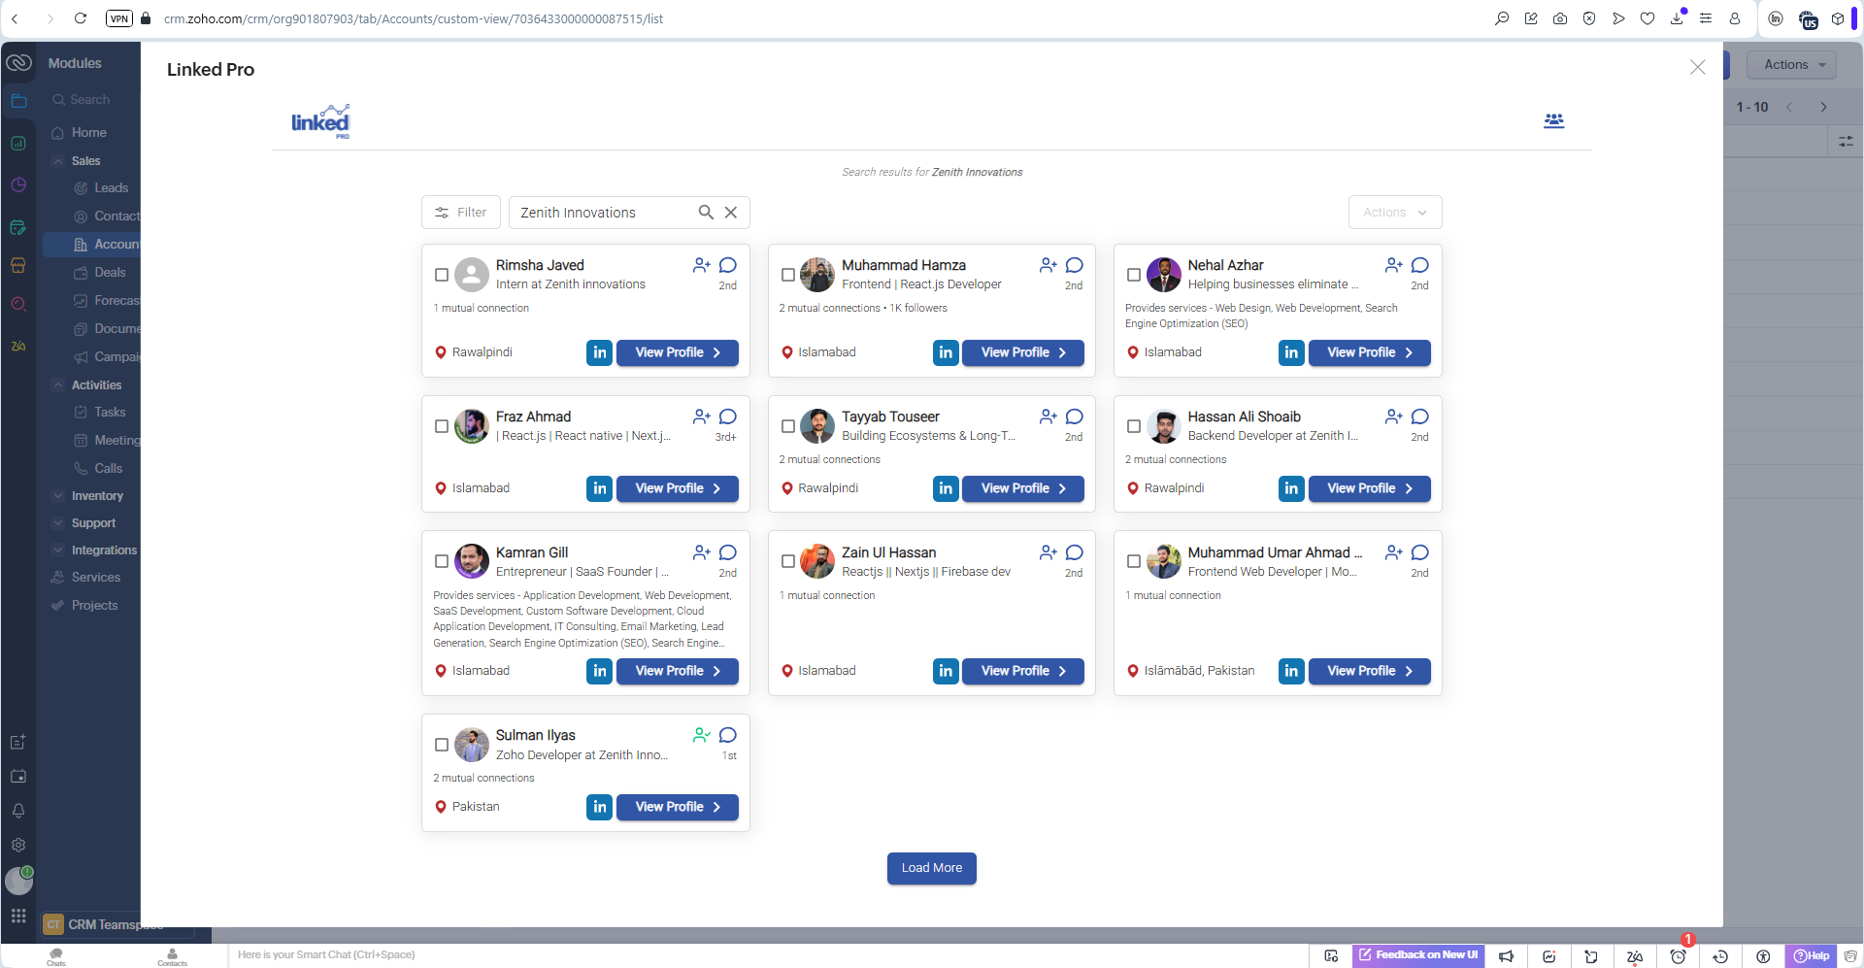Image resolution: width=1864 pixels, height=968 pixels.
Task: Clear the Zenith Innovations search with the X
Action: point(731,212)
